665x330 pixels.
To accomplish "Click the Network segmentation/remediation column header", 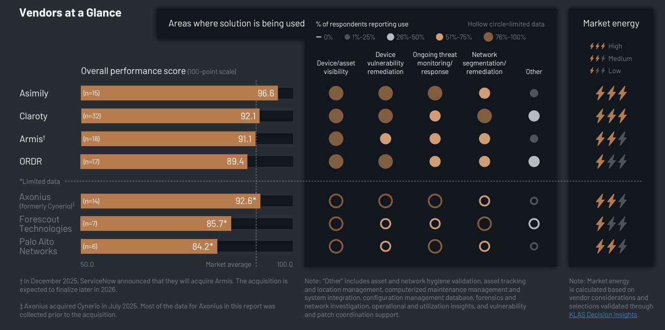I will pos(484,63).
